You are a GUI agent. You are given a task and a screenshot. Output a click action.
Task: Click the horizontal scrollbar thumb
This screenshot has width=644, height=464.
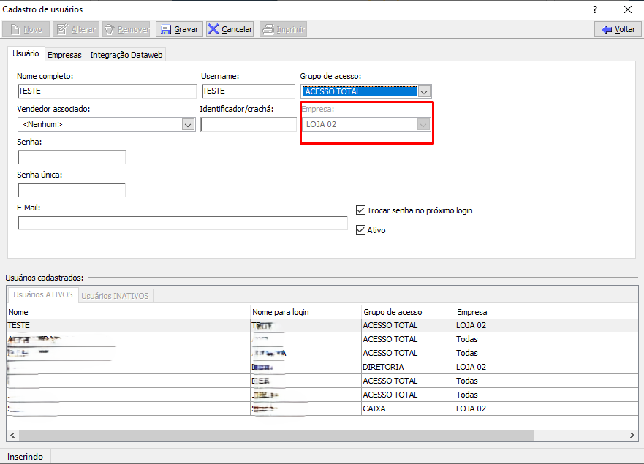tap(276, 435)
